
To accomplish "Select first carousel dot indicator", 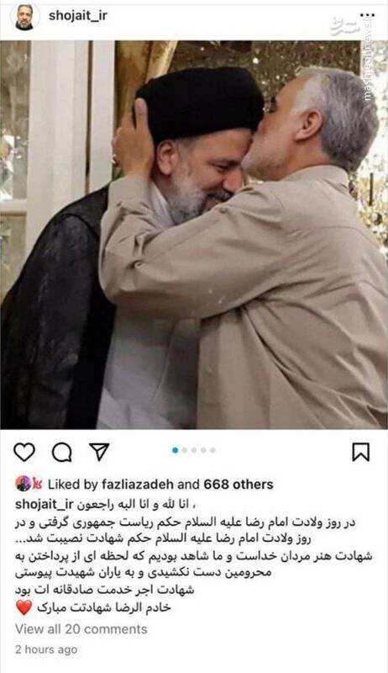I will [x=176, y=450].
